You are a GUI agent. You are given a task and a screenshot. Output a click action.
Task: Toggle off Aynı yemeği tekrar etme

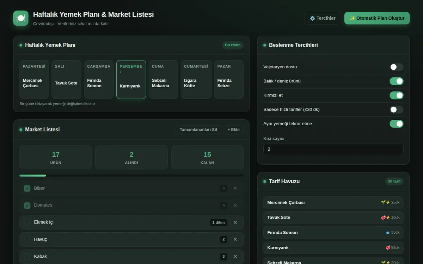coord(397,124)
